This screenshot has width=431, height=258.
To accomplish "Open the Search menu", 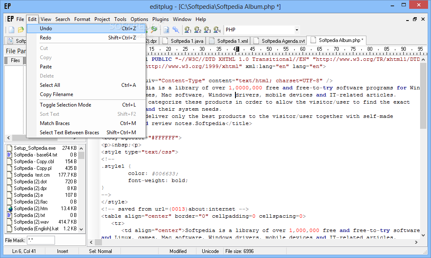I will [63, 19].
